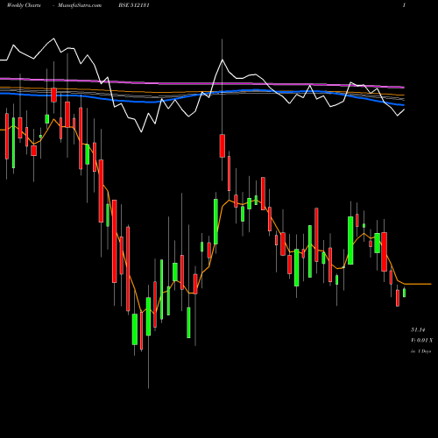Click the 51.14 price value
This screenshot has width=438, height=438.
click(418, 330)
